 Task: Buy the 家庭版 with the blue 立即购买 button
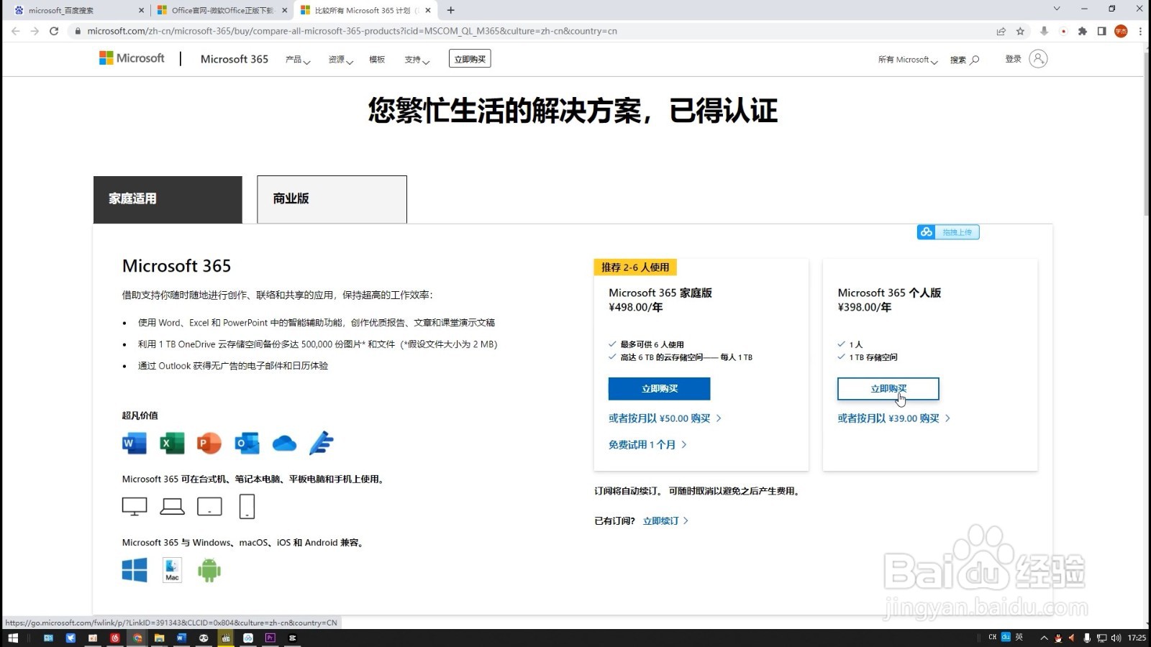pyautogui.click(x=659, y=388)
